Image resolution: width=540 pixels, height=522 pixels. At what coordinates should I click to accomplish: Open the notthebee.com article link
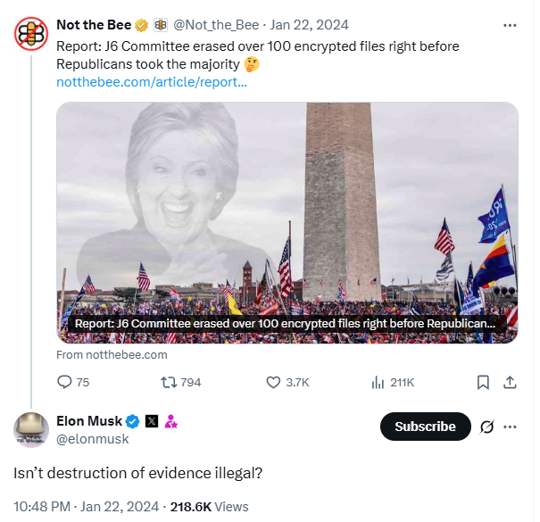point(151,81)
